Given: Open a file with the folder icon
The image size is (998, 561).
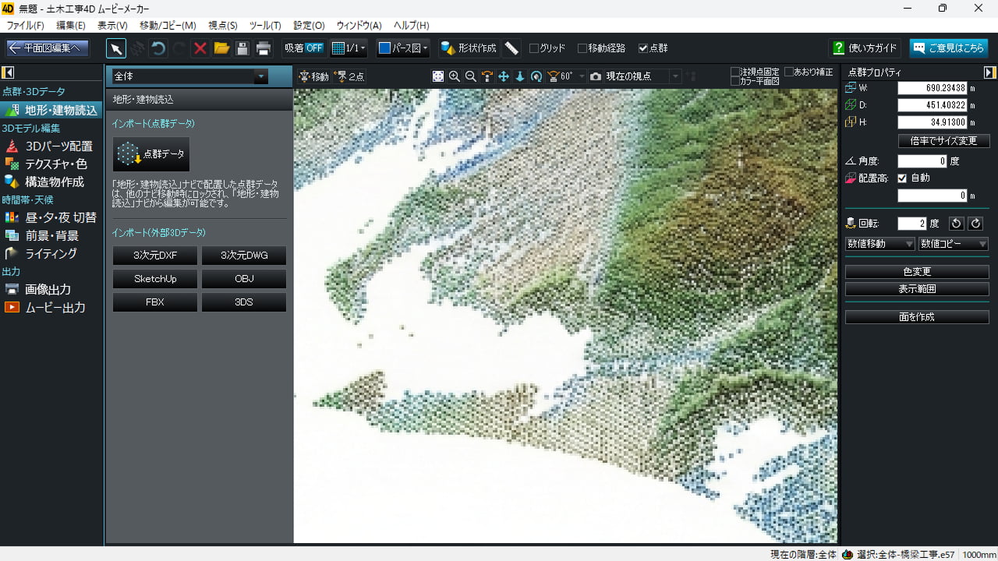Looking at the screenshot, I should (x=221, y=48).
